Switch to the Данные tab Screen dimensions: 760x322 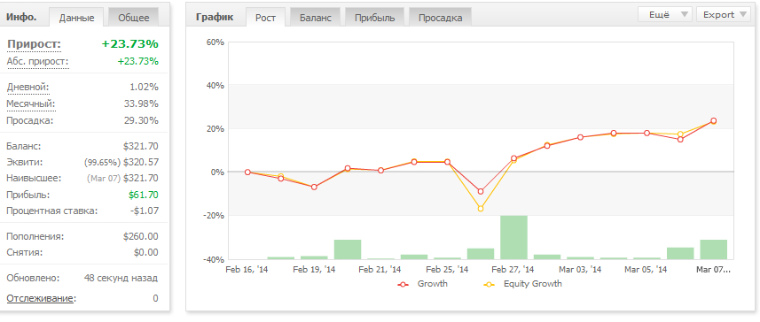pyautogui.click(x=76, y=18)
